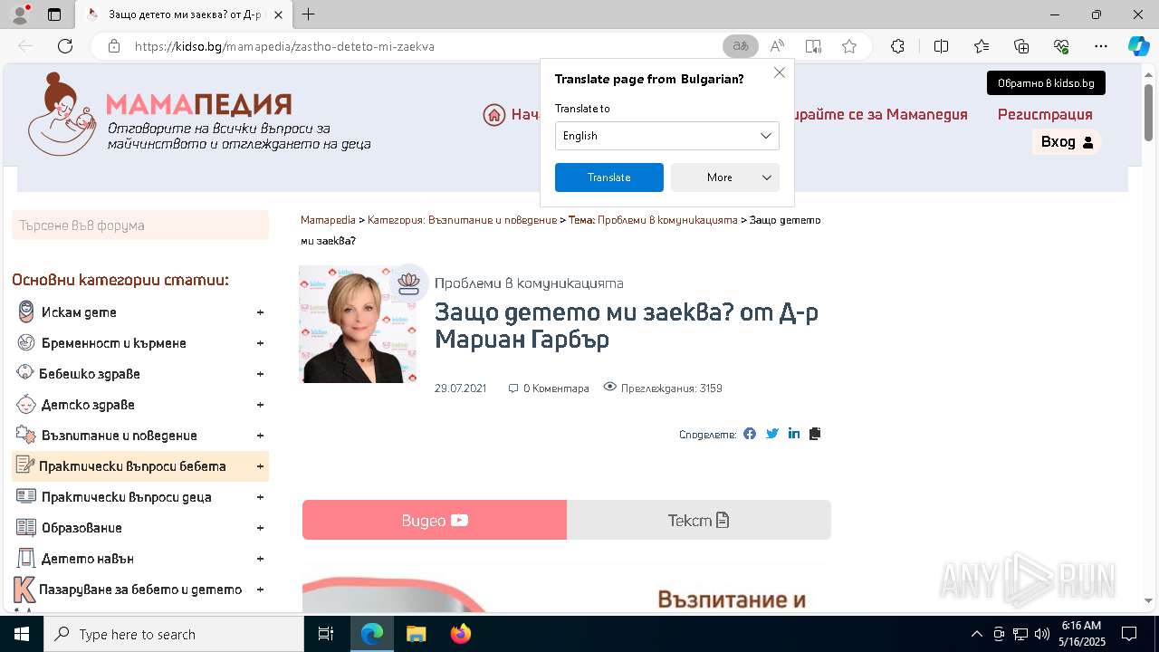Add page to favorites star icon
The image size is (1159, 652).
[849, 46]
